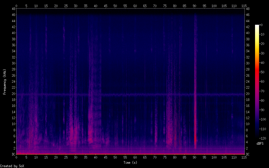Click the 34 kHz label on the right frequency axis
269x168 pixels.
click(x=248, y=51)
